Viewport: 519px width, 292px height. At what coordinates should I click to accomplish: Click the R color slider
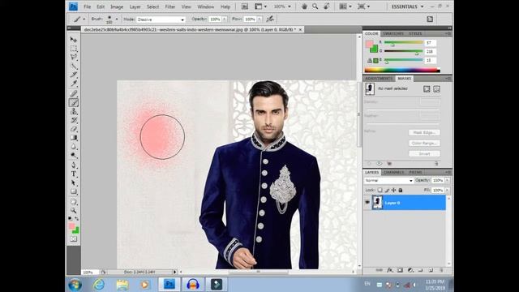pos(404,42)
